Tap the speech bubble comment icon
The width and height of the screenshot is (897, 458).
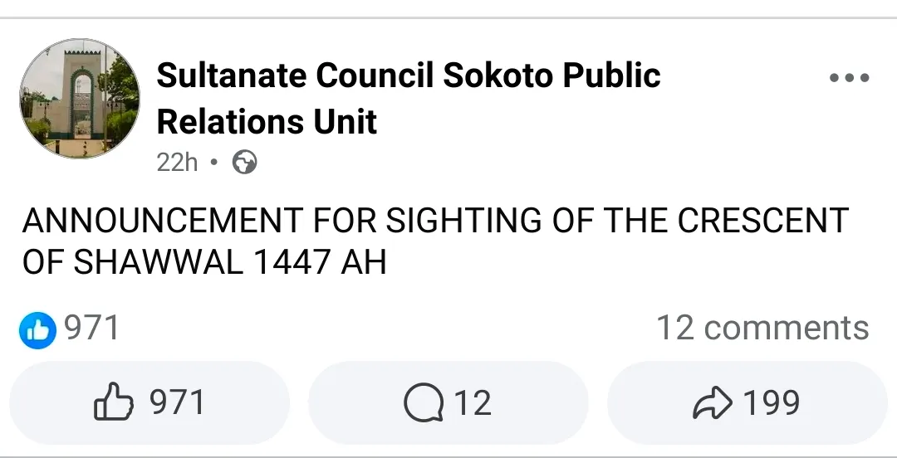point(422,404)
